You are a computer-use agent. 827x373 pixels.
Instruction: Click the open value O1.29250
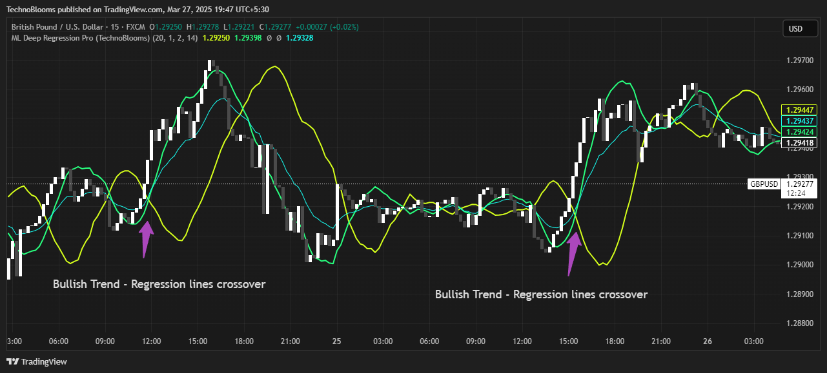(167, 27)
